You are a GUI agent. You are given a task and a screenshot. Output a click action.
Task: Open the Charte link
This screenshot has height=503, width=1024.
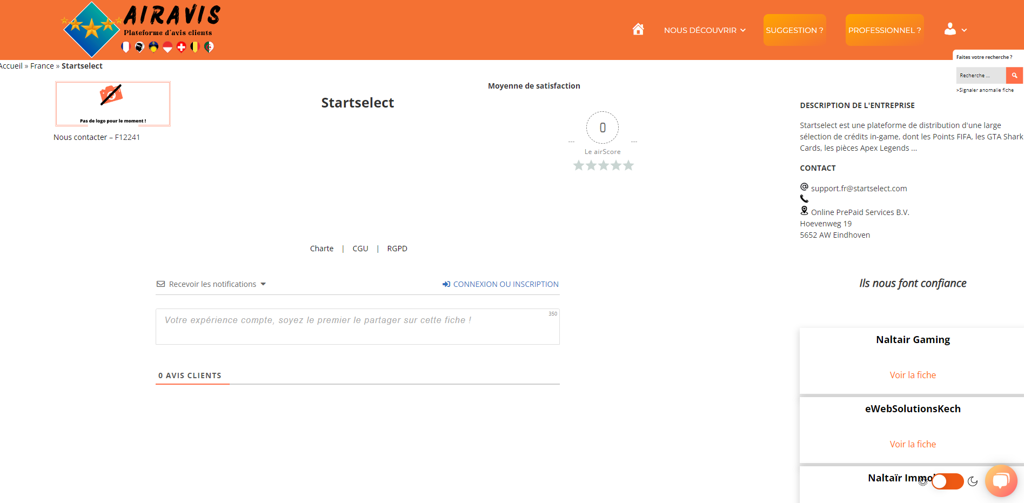tap(322, 249)
